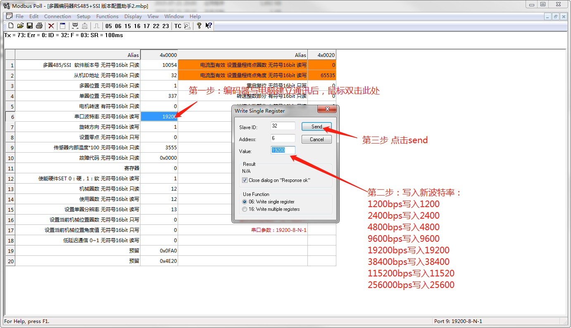Click value 13 in row 15
The image size is (571, 328).
(x=159, y=209)
